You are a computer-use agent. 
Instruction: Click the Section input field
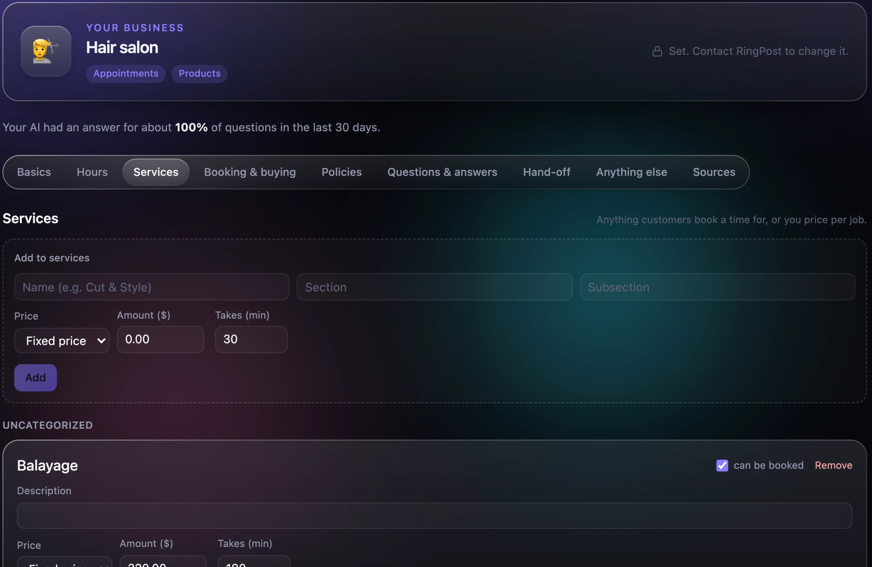435,287
